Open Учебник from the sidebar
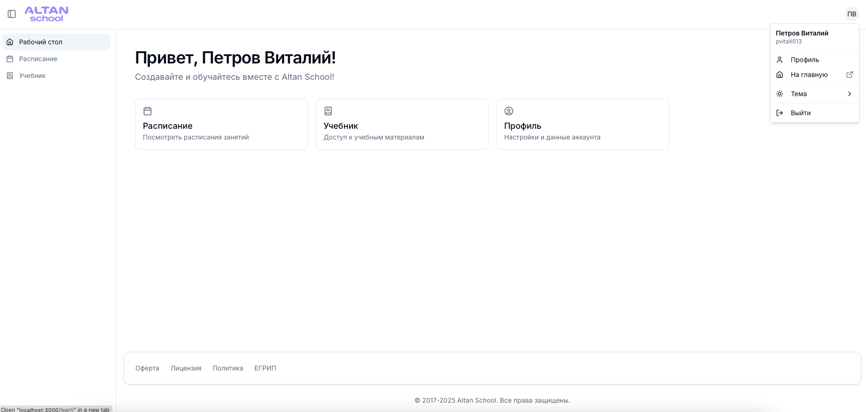 coord(32,76)
